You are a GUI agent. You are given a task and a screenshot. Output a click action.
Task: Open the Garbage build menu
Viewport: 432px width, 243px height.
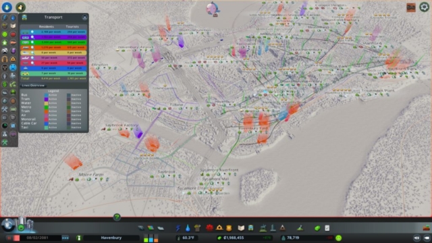click(197, 228)
